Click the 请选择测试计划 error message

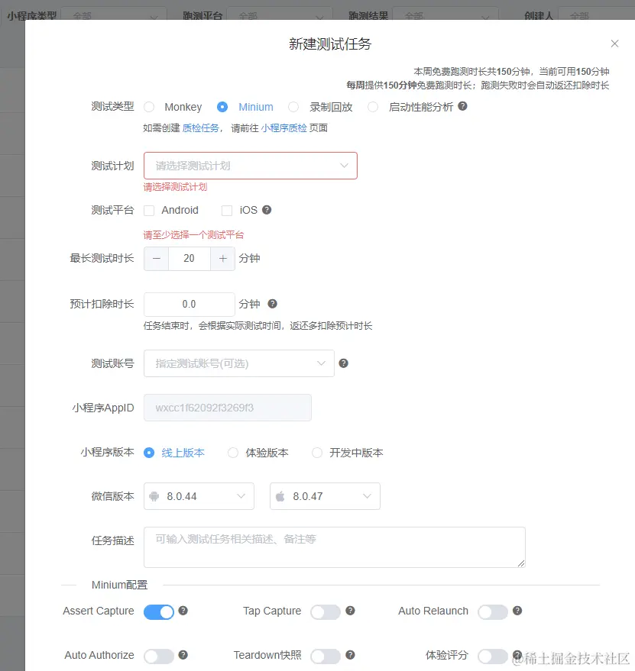(175, 186)
